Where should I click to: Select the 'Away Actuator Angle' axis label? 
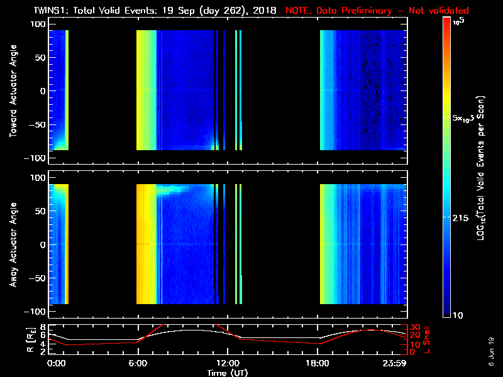[13, 244]
